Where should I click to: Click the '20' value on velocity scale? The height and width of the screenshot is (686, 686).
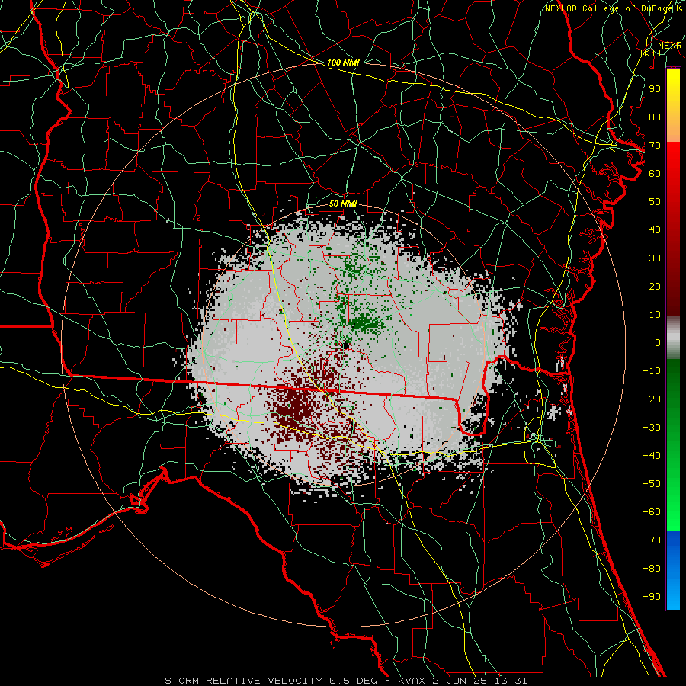655,286
